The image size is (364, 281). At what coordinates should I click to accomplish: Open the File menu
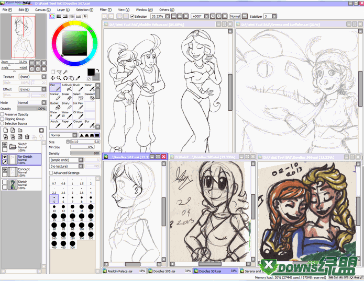click(x=7, y=10)
